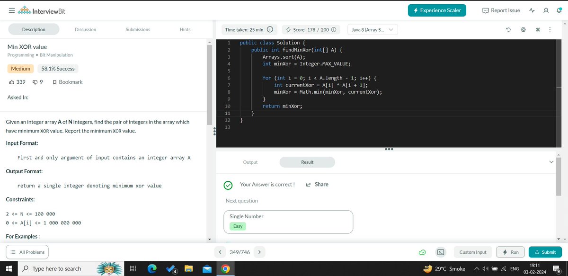Viewport: 568px width, 276px height.
Task: Click the time taken info icon
Action: point(270,29)
